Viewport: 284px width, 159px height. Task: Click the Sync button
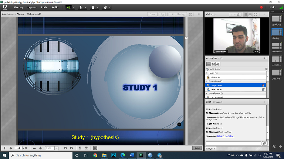pos(197,148)
